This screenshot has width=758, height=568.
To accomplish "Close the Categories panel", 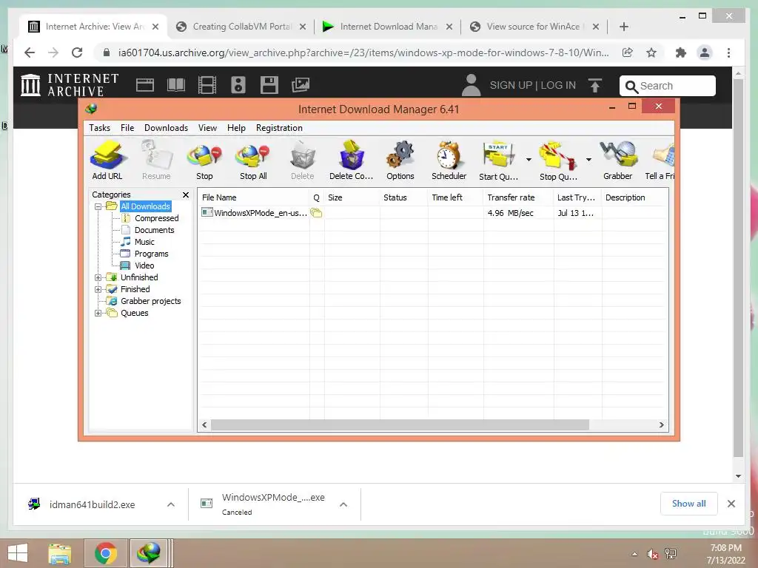I will [186, 195].
